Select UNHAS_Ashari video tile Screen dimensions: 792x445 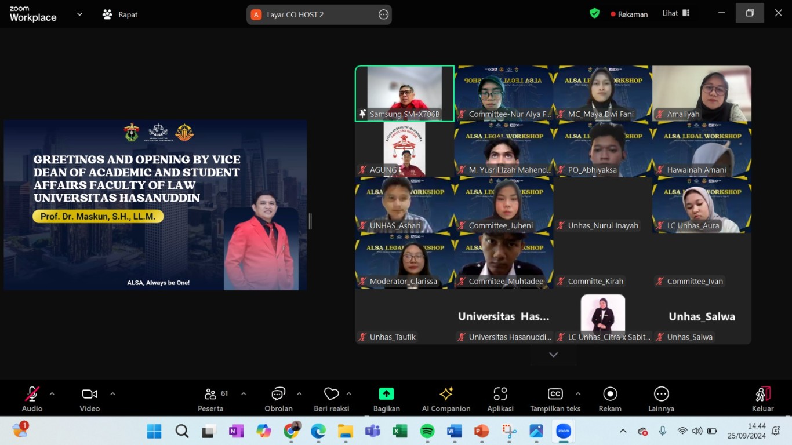point(405,205)
